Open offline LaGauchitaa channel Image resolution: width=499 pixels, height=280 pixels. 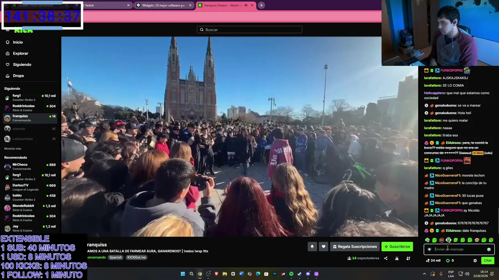click(30, 139)
